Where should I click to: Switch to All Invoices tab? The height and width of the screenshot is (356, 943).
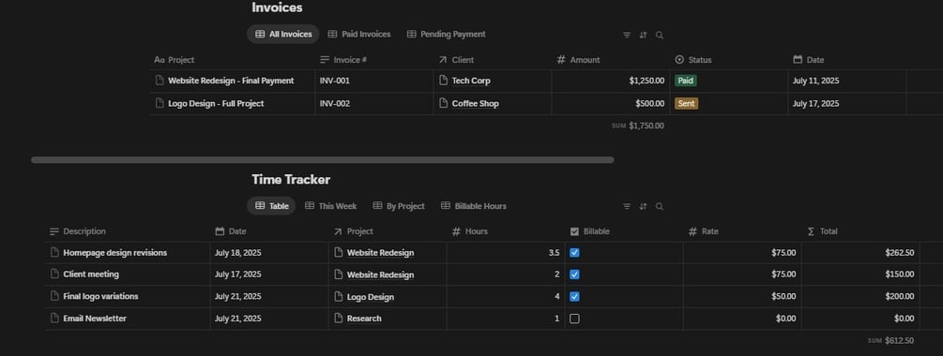282,35
